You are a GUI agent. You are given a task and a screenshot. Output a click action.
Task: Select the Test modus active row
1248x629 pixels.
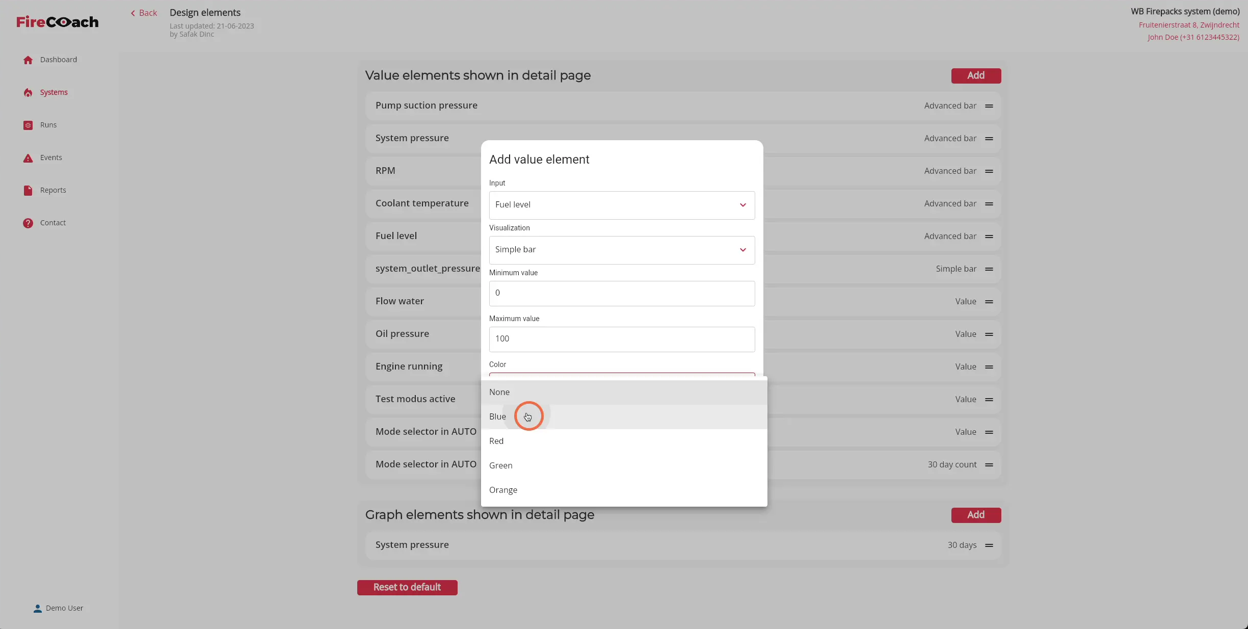[683, 399]
